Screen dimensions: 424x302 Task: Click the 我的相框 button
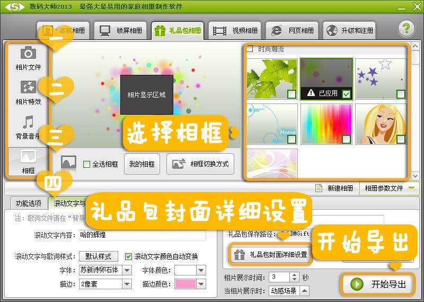pos(142,164)
